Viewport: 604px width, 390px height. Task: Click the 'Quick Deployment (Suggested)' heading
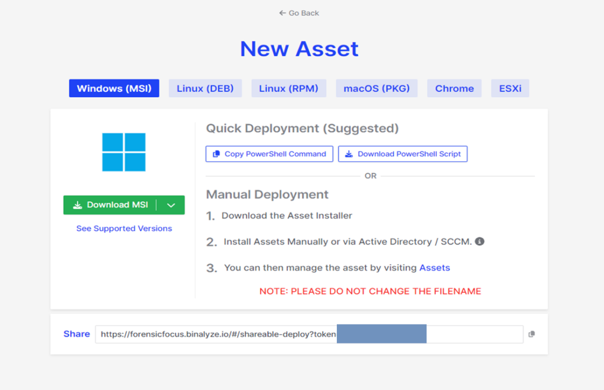[x=303, y=128]
